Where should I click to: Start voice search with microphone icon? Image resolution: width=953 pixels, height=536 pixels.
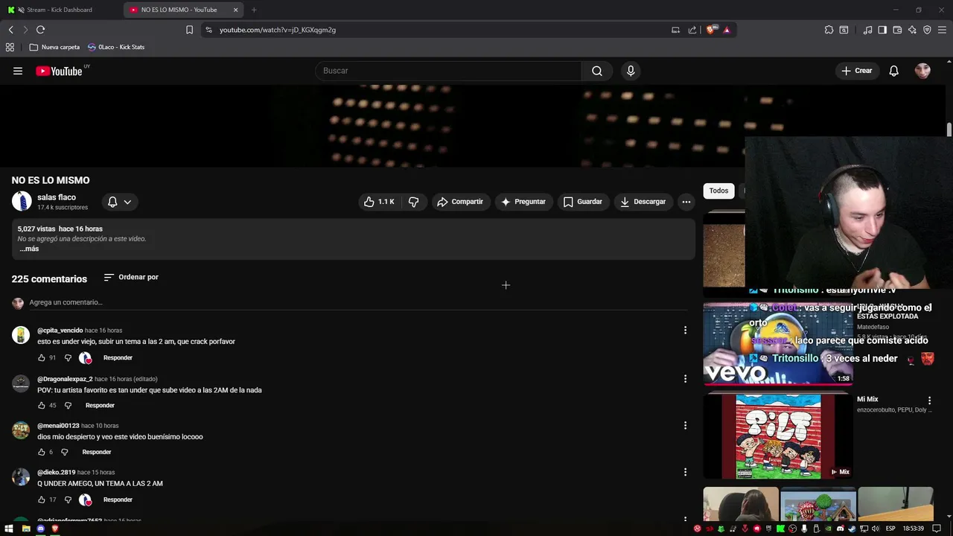(631, 71)
